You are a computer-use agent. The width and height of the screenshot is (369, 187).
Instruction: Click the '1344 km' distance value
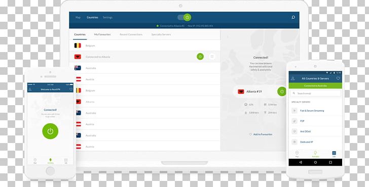coord(272,105)
